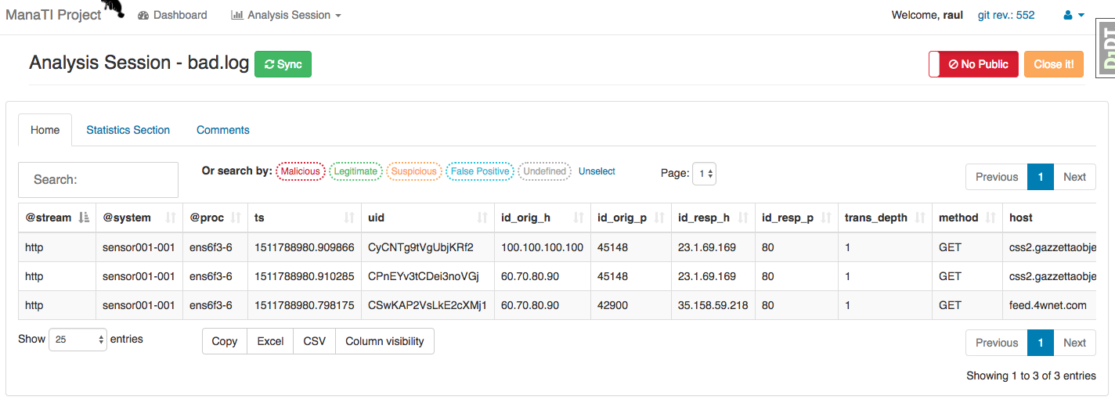Click the Unselect link

597,171
